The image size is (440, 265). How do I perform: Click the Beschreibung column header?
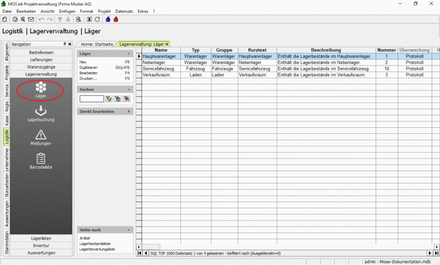click(326, 50)
